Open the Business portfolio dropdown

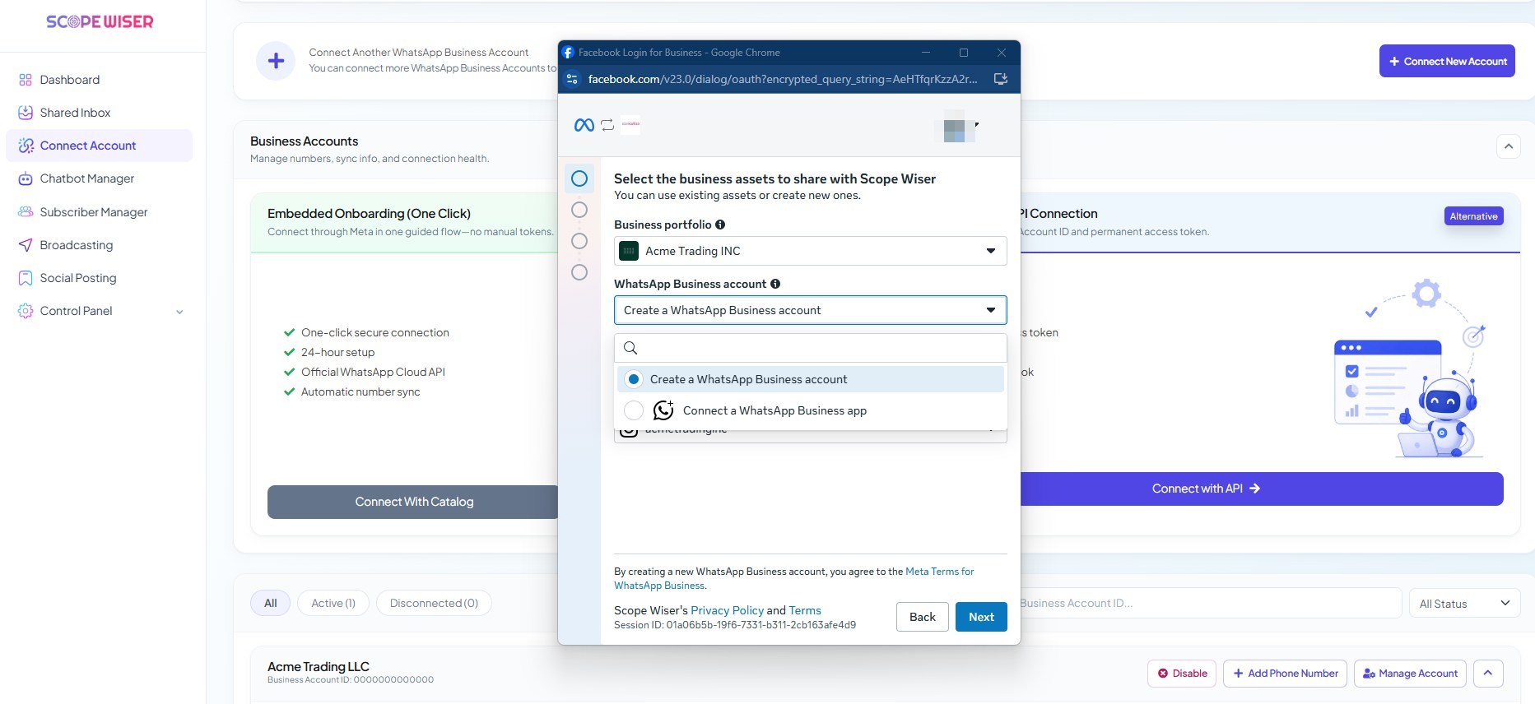[810, 251]
